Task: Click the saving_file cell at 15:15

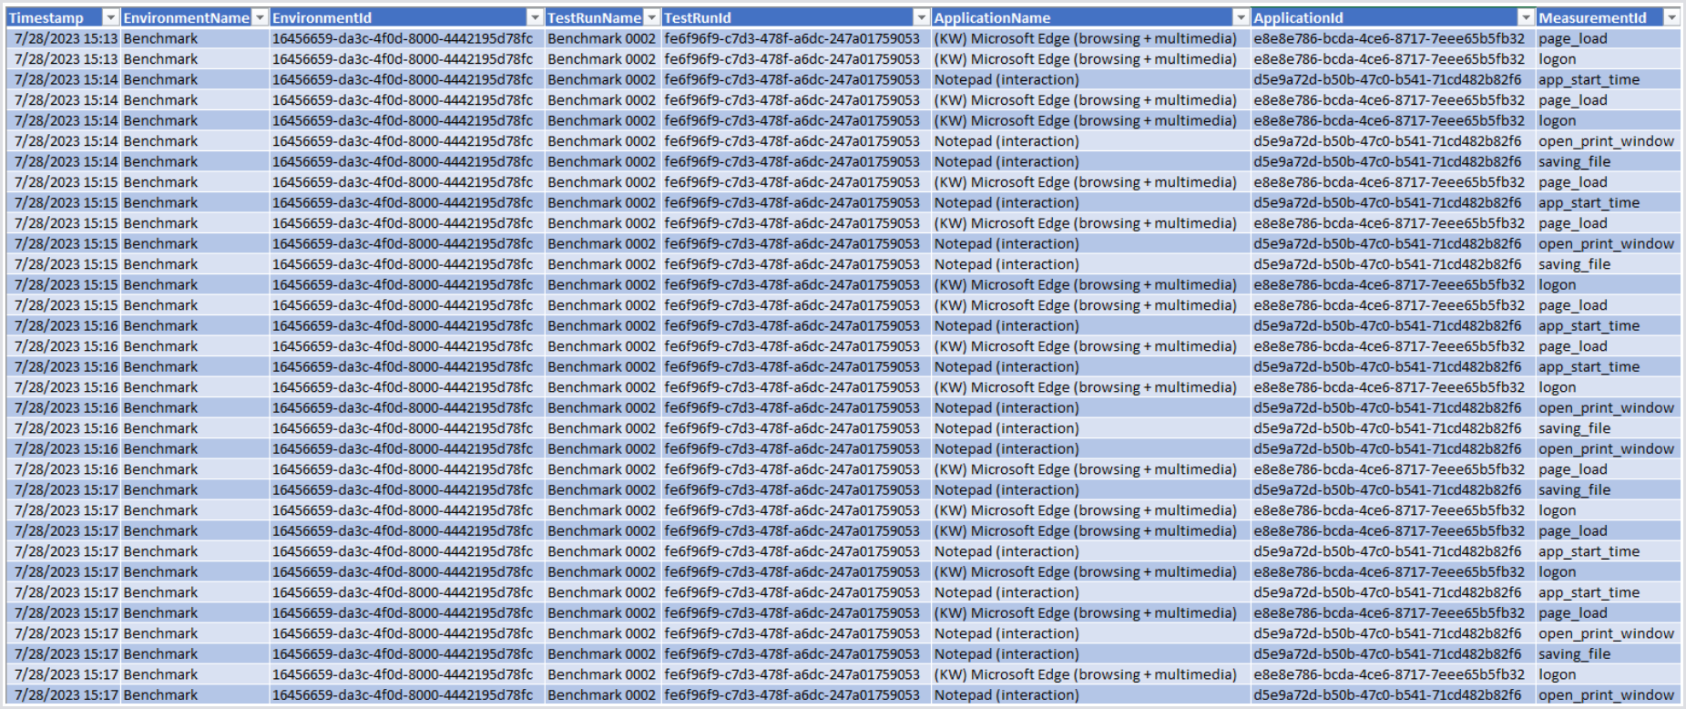Action: pyautogui.click(x=1574, y=264)
